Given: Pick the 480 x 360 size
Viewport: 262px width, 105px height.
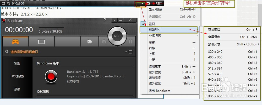Looking at the screenshot, I should tap(232, 63).
